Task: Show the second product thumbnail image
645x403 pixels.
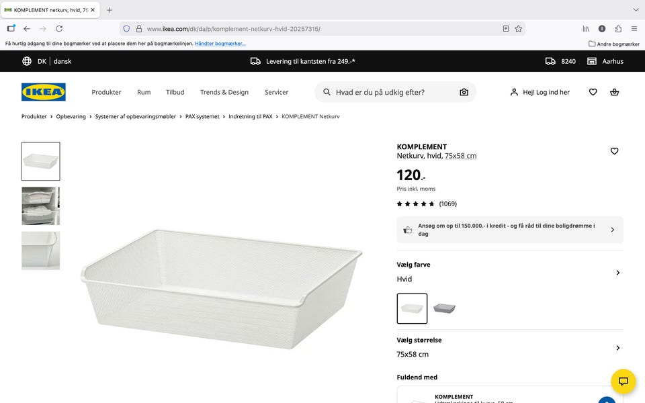Action: [x=40, y=206]
